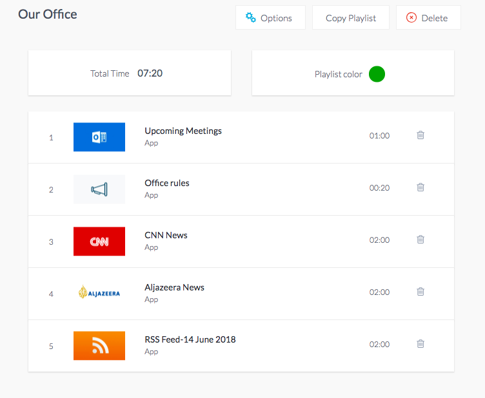Click the 02:00 duration of Aljazeera News

point(379,292)
